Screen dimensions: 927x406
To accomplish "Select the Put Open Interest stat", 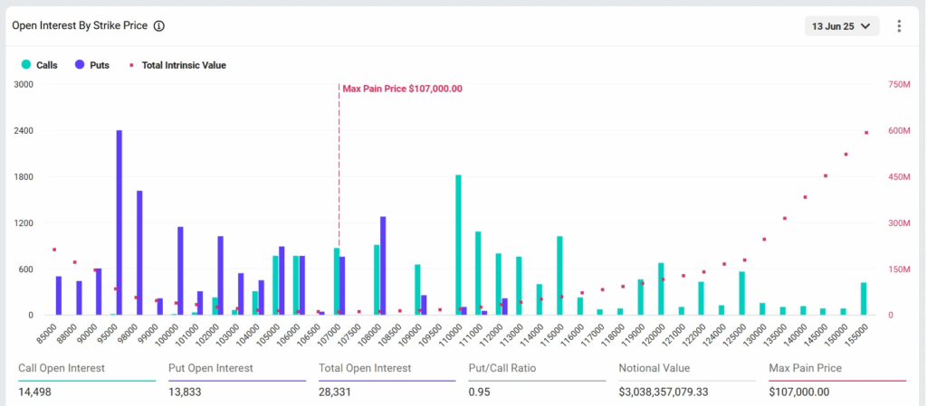I will [237, 380].
